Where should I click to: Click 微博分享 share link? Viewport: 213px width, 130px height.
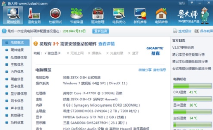coord(145,70)
